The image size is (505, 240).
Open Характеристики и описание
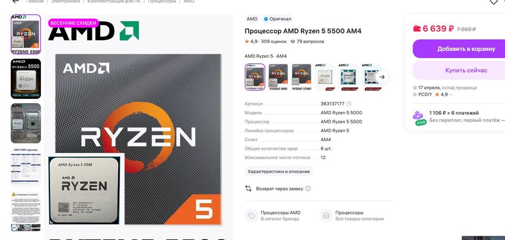pos(278,172)
